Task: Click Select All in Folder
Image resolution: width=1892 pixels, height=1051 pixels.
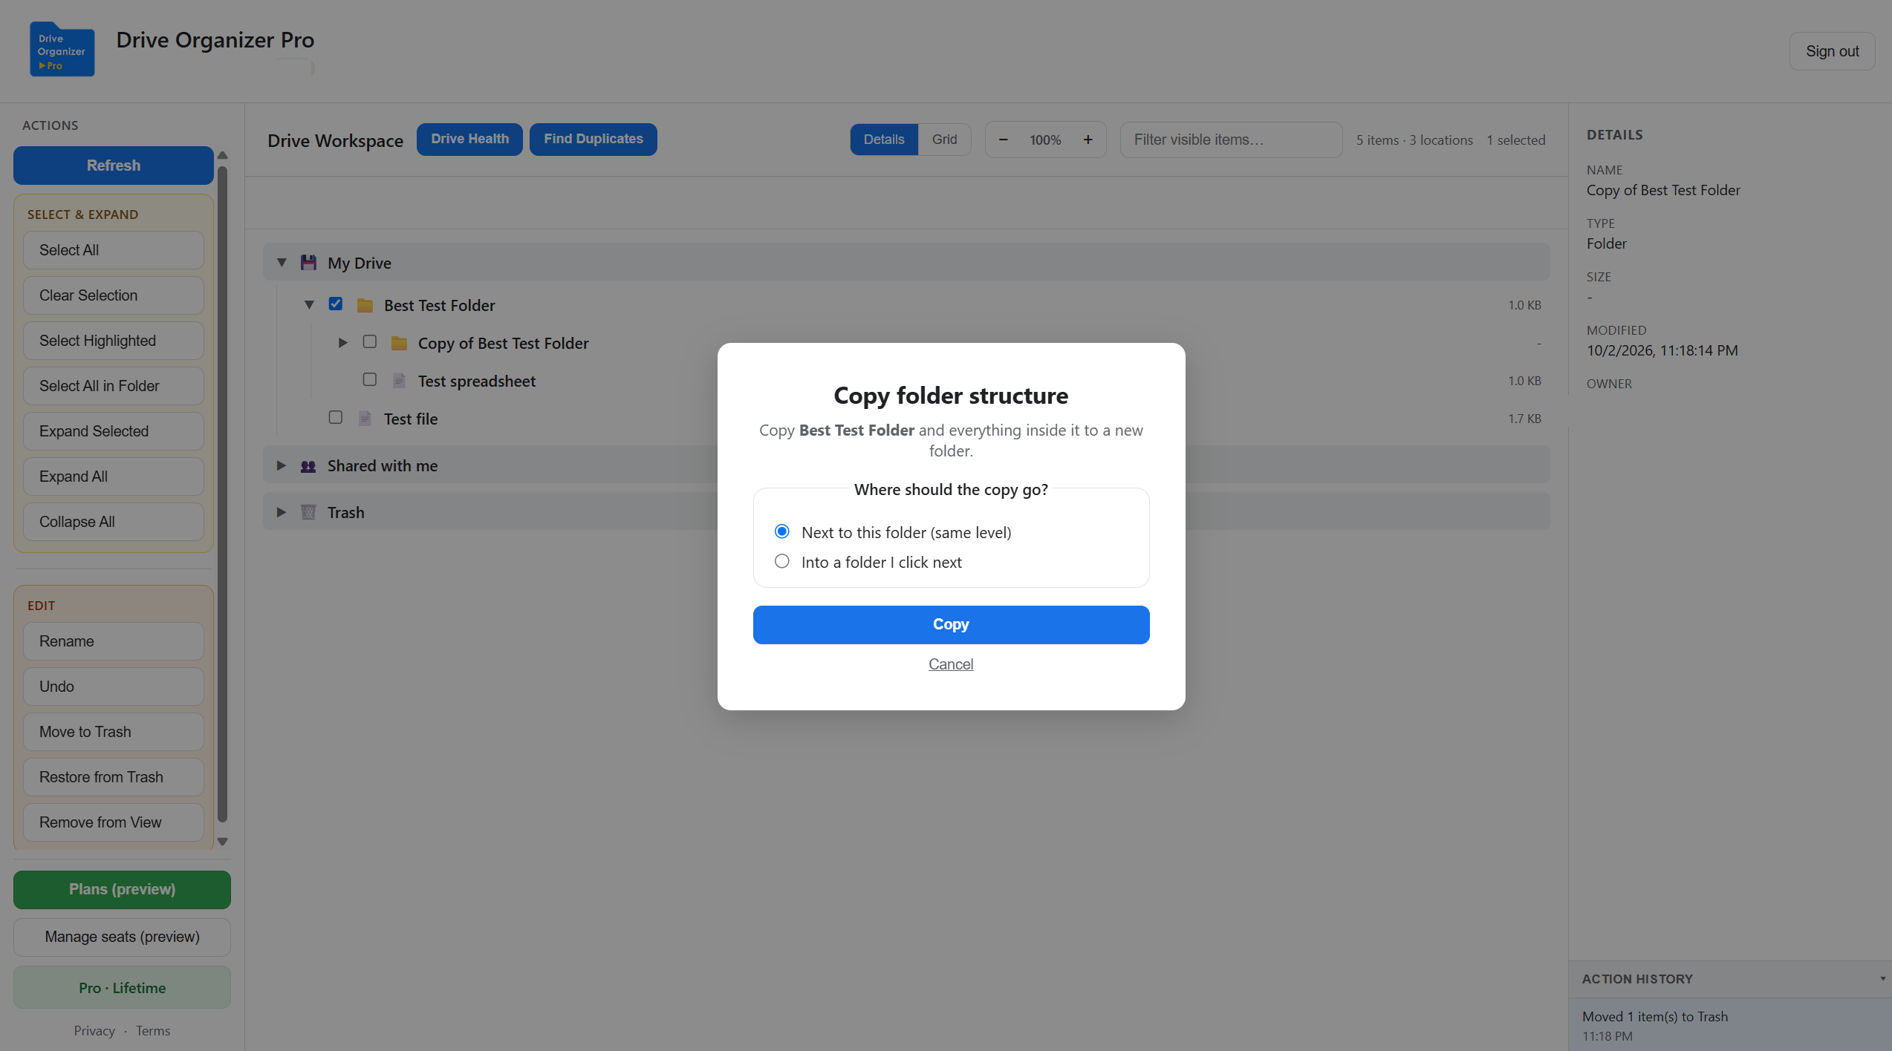Action: pyautogui.click(x=114, y=386)
